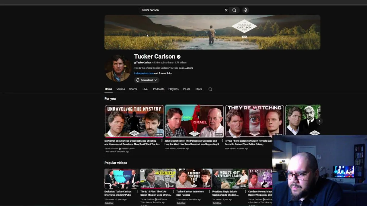Open the Videos tab
This screenshot has height=206, width=367.
(x=121, y=89)
